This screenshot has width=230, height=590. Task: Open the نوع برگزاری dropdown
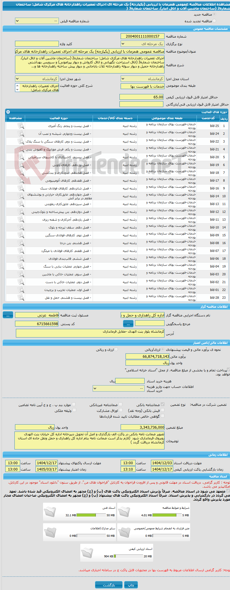coord(143,44)
